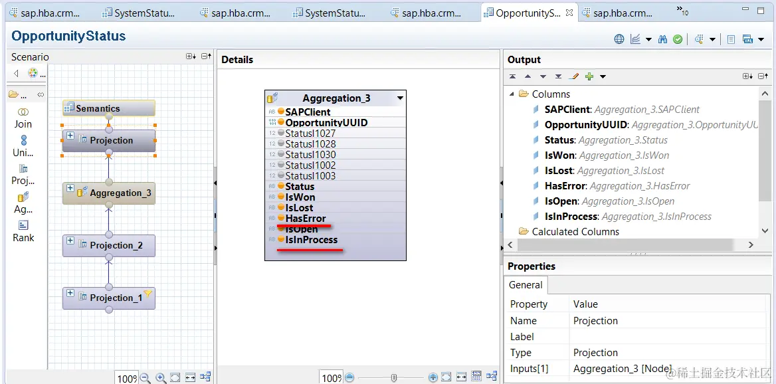Open the XML view dropdown arrow

(761, 40)
